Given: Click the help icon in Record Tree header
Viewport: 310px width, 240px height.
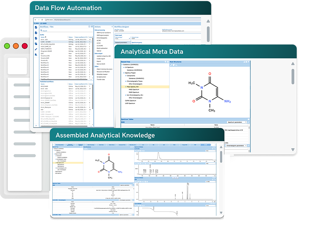Looking at the screenshot, I should pos(168,62).
